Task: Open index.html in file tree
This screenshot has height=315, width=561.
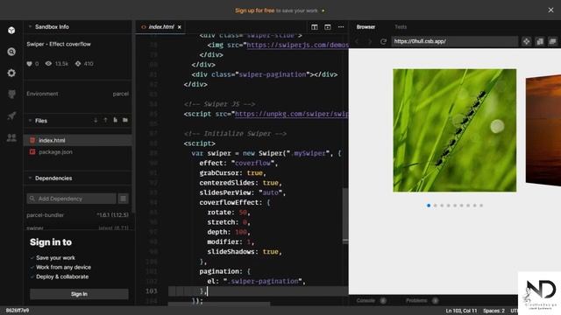Action: (78, 140)
